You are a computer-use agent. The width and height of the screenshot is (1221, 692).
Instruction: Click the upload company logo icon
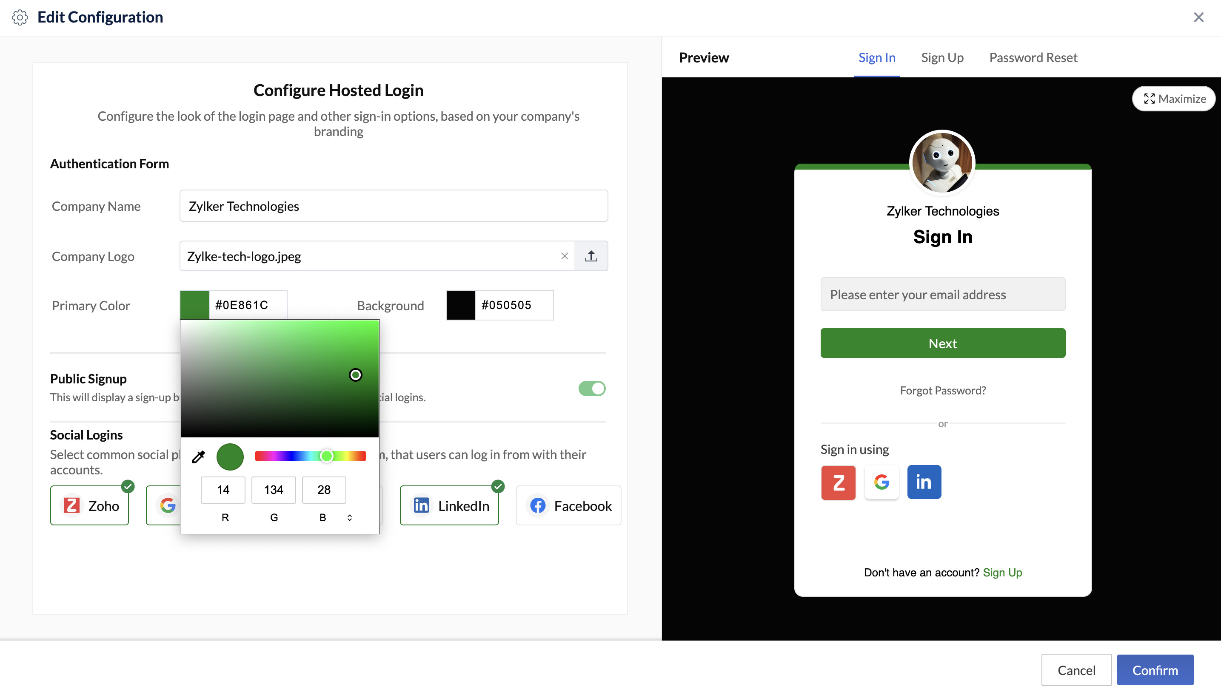tap(592, 255)
